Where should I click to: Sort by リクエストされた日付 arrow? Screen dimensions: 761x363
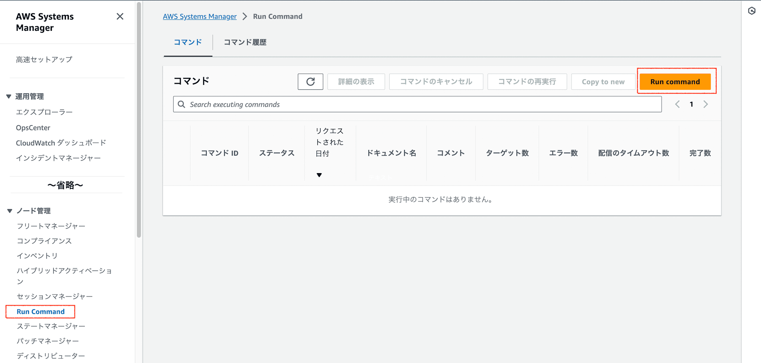[319, 175]
